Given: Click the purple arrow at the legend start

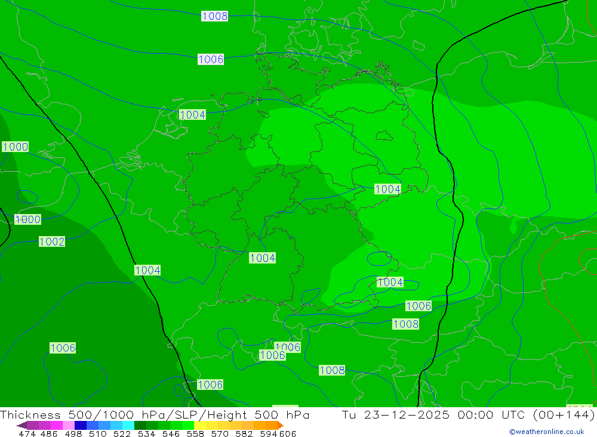Looking at the screenshot, I should coord(21,425).
